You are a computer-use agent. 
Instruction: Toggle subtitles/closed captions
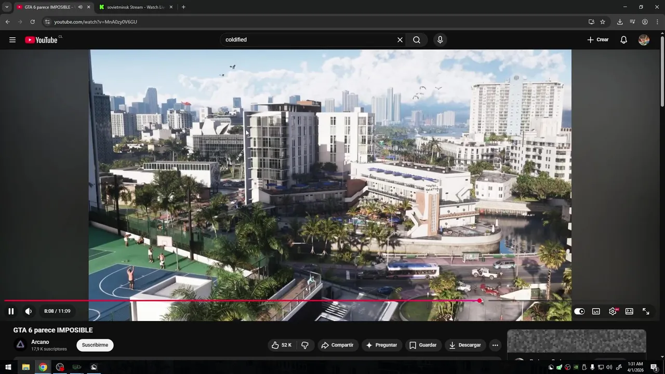pyautogui.click(x=596, y=312)
